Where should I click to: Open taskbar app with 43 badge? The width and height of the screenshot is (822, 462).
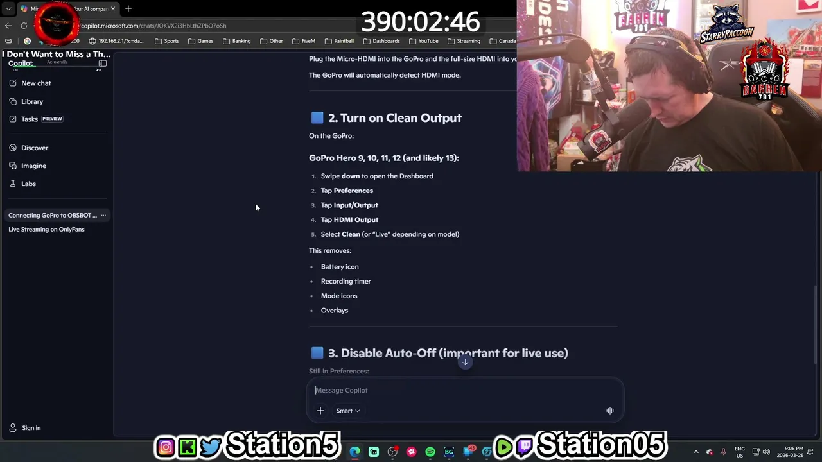tap(468, 451)
